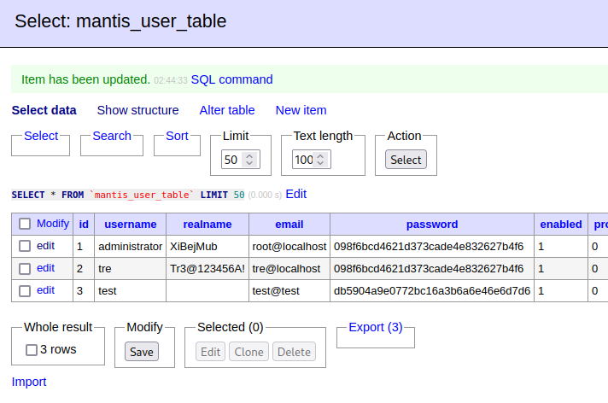
Task: Click the 'Item has been updated.' message
Action: pos(85,79)
